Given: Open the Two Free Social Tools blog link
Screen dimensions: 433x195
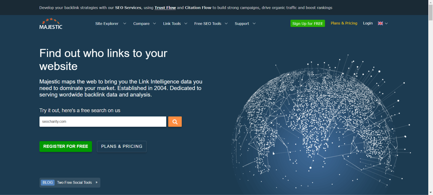Looking at the screenshot, I should tap(74, 183).
